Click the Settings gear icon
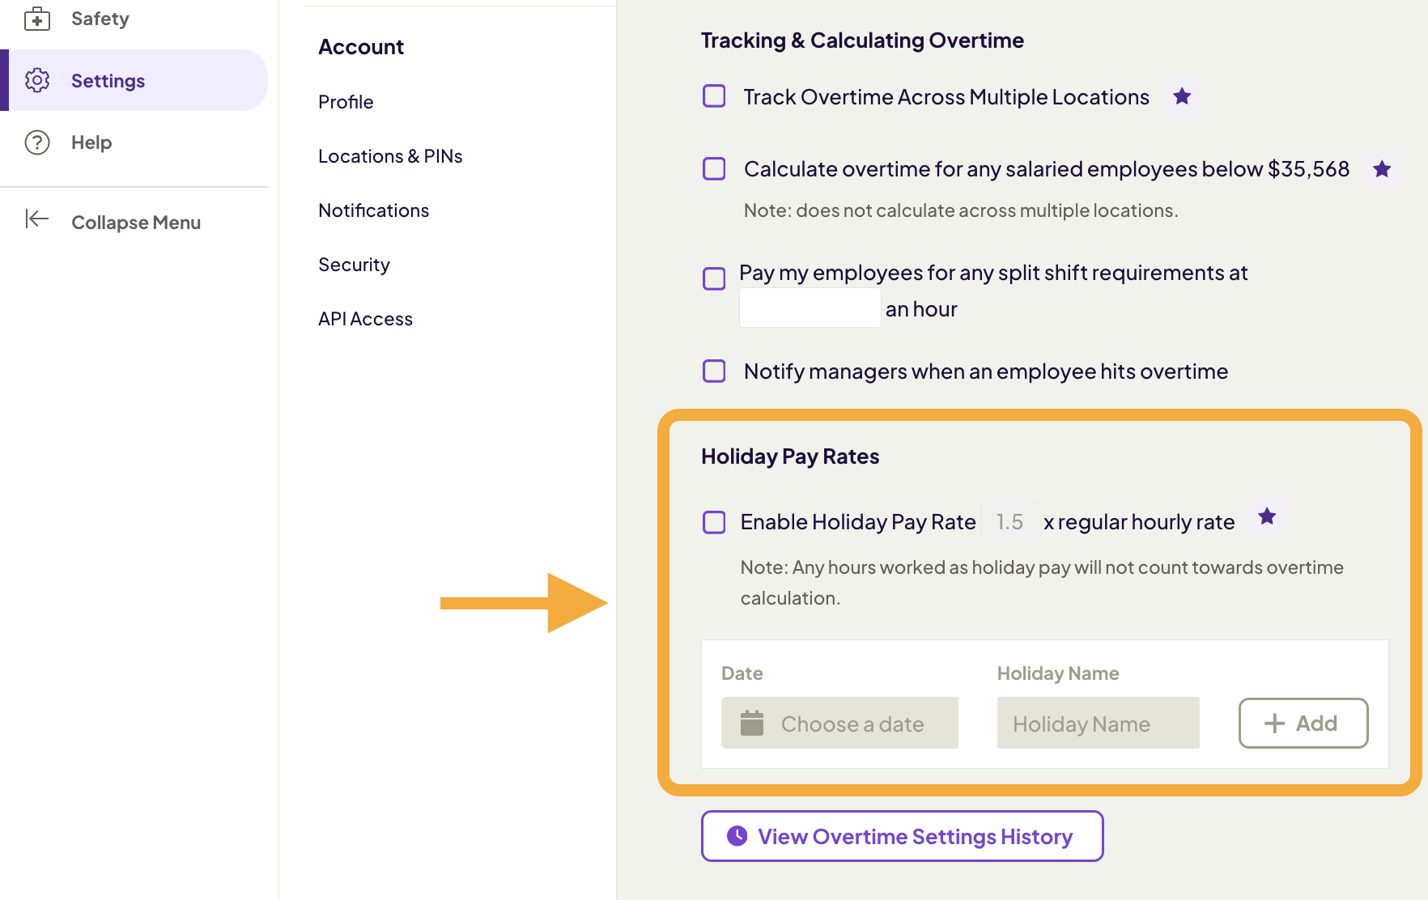 coord(37,80)
